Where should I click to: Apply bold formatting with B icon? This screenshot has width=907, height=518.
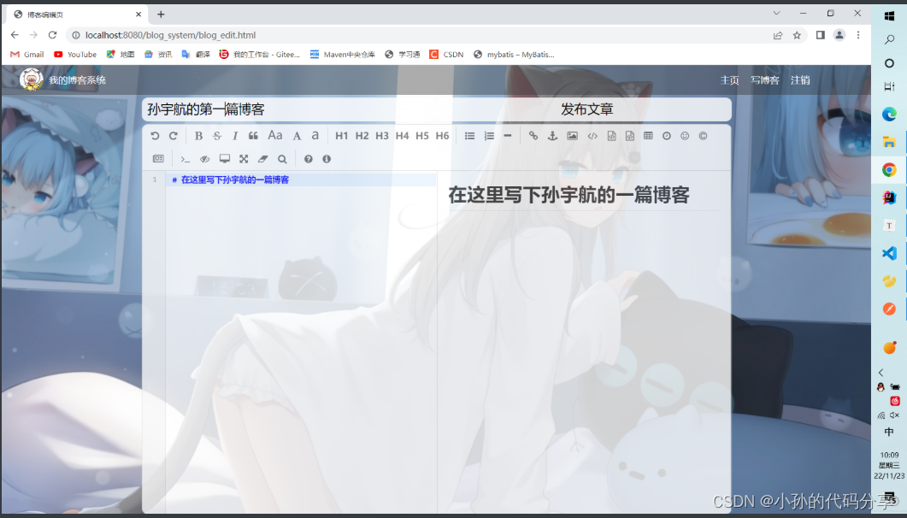[198, 136]
